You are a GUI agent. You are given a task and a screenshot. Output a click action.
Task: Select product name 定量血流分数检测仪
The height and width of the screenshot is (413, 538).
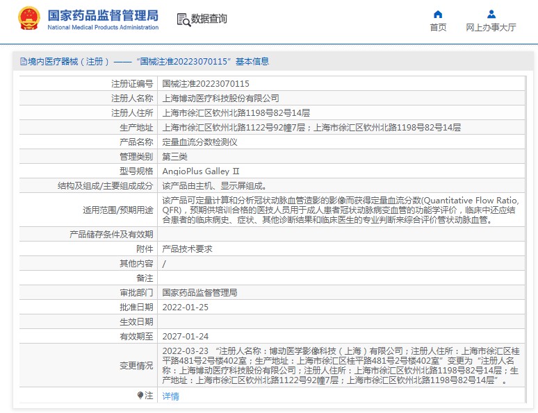(199, 142)
